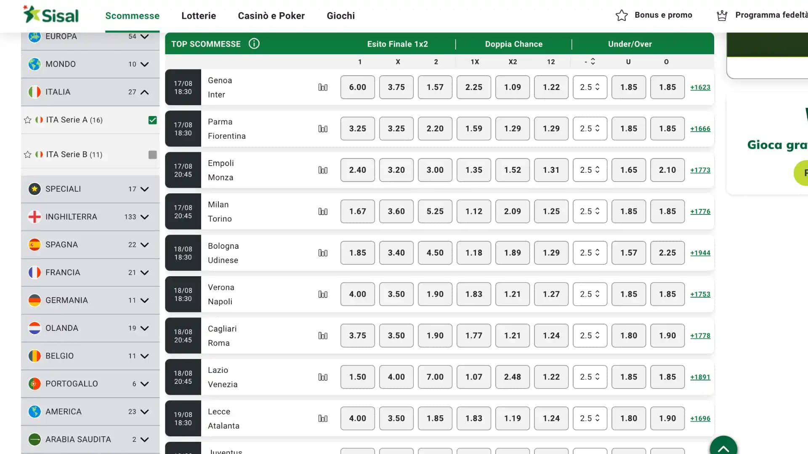Open Programma fedeltà crown icon
The height and width of the screenshot is (454, 808).
722,15
